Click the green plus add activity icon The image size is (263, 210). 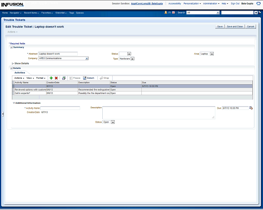coord(51,78)
